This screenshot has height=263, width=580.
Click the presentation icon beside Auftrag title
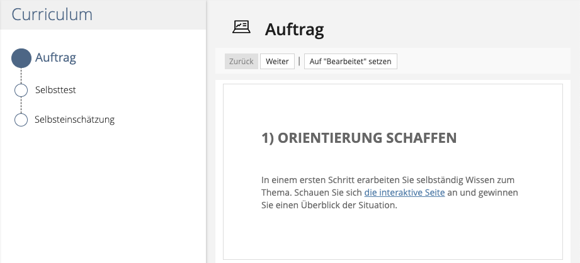(x=241, y=28)
